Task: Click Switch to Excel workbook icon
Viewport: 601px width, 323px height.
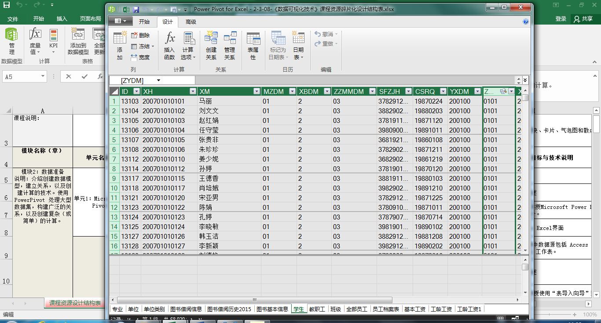Action: click(x=126, y=9)
